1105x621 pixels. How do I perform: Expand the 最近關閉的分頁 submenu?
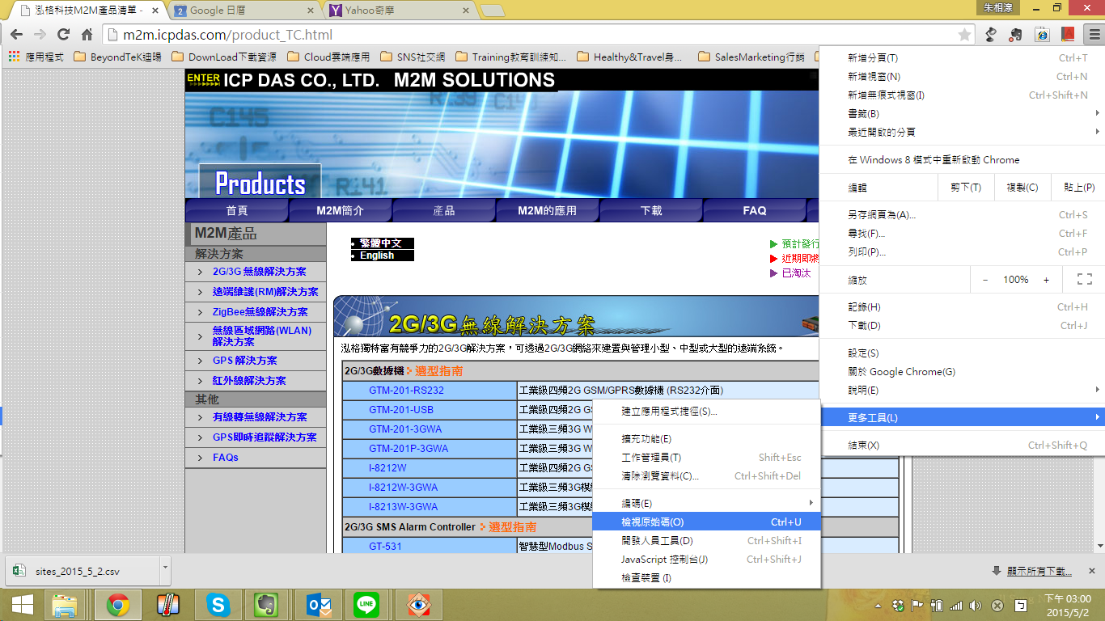(x=962, y=132)
